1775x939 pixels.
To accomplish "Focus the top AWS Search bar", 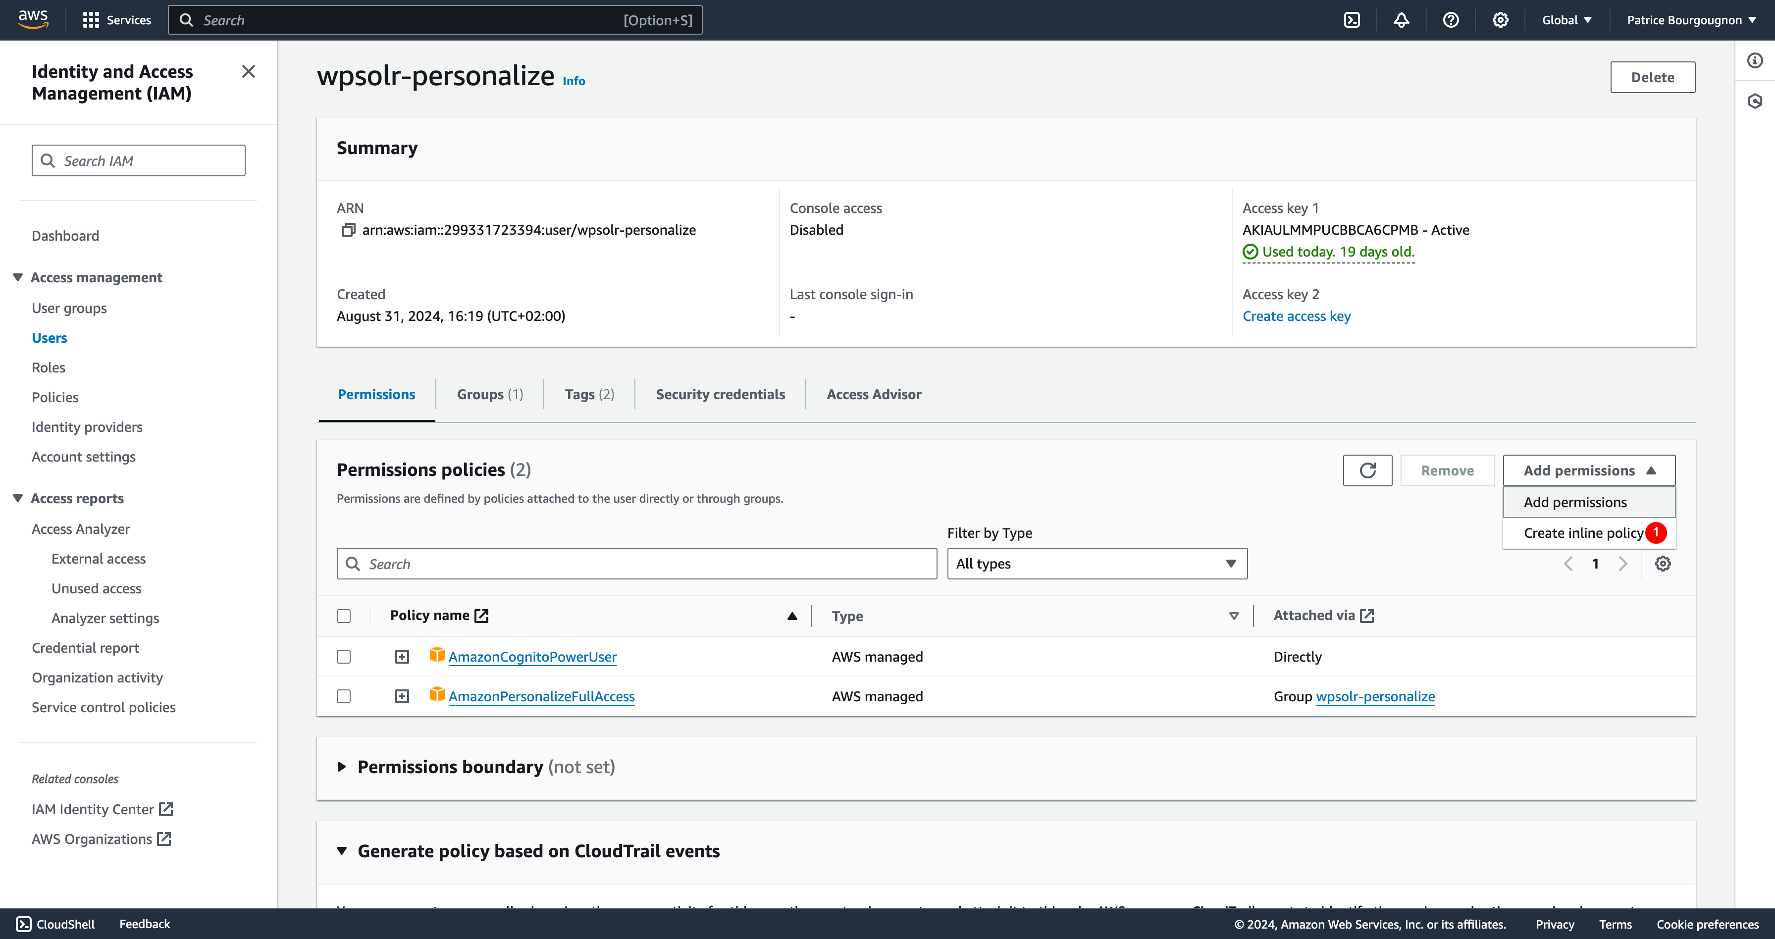I will [x=435, y=20].
